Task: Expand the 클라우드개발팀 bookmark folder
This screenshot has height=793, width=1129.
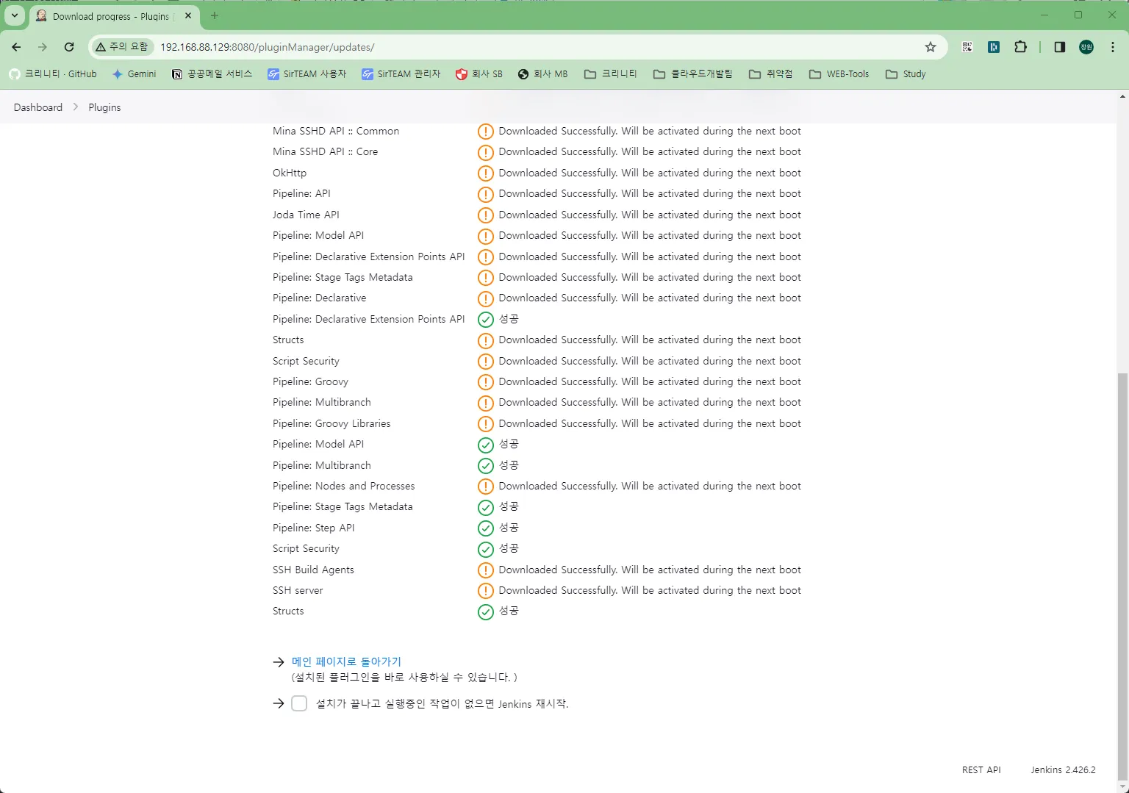Action: (693, 74)
